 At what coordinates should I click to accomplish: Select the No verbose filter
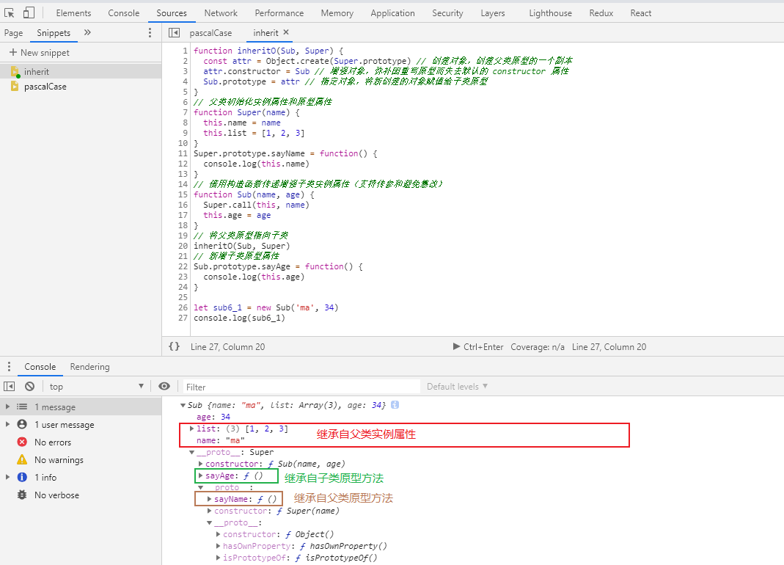(x=81, y=495)
